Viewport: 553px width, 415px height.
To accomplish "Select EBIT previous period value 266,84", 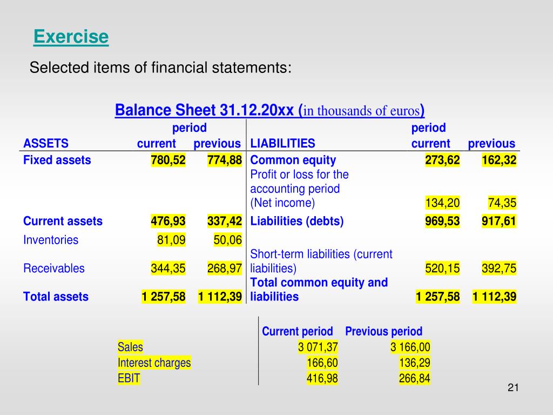I will pyautogui.click(x=414, y=378).
